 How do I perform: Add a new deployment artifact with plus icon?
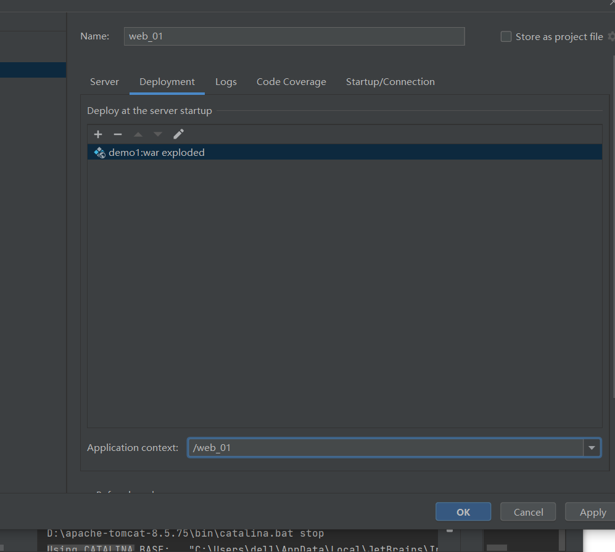click(98, 134)
